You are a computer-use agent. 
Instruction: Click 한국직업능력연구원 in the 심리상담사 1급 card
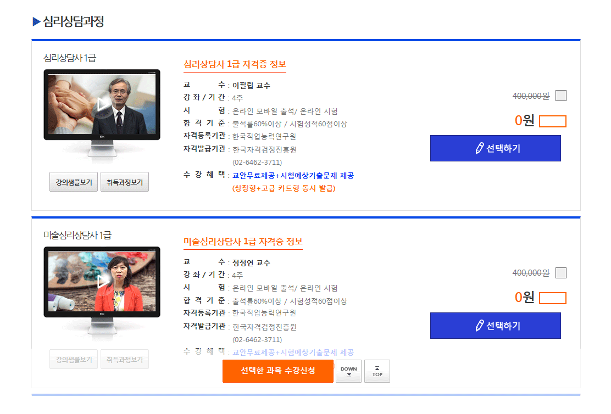pyautogui.click(x=264, y=136)
